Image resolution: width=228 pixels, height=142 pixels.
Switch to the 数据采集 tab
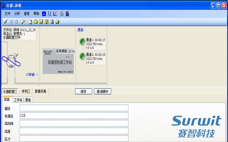[41, 91]
